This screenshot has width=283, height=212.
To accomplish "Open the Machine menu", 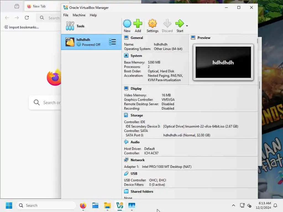I will point(79,15).
